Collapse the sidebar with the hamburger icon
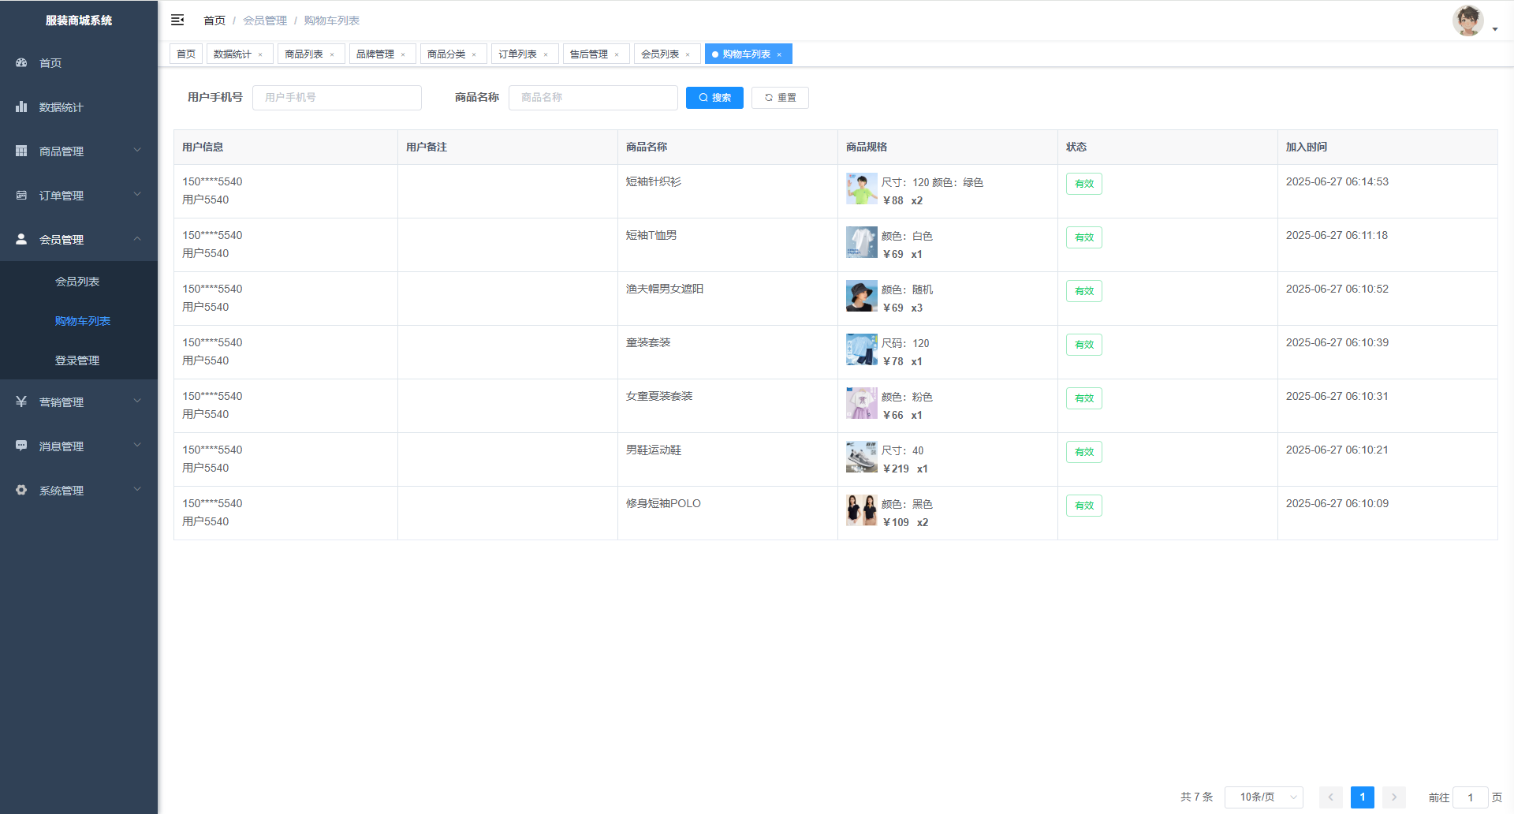 click(x=177, y=20)
